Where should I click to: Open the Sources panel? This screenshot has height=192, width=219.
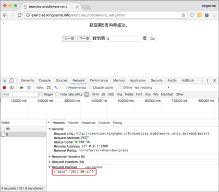pos(62,80)
